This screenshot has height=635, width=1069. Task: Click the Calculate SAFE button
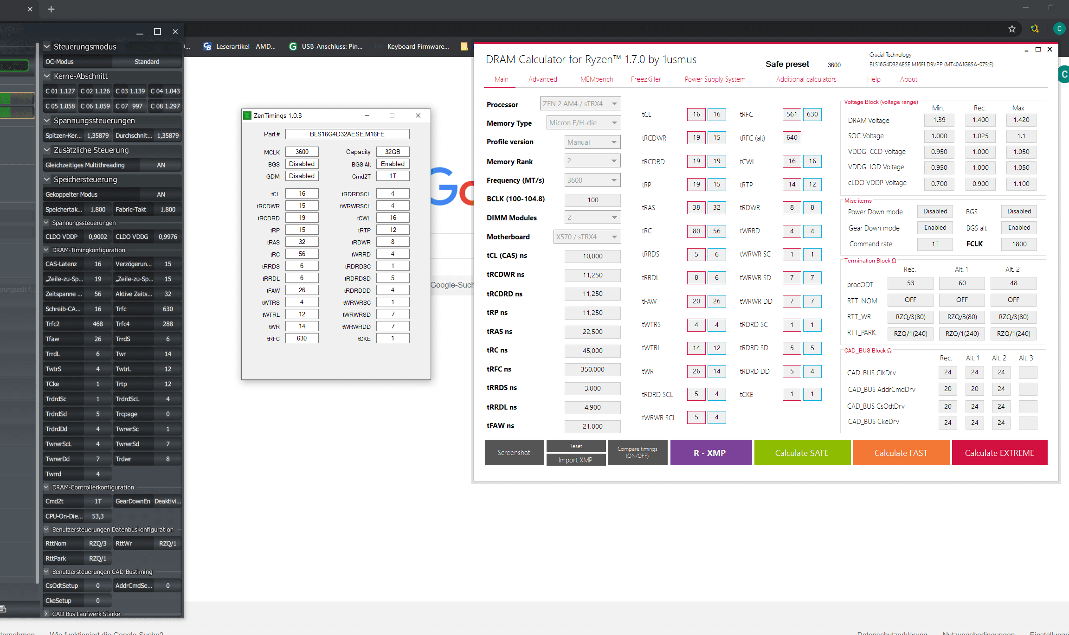click(x=802, y=453)
